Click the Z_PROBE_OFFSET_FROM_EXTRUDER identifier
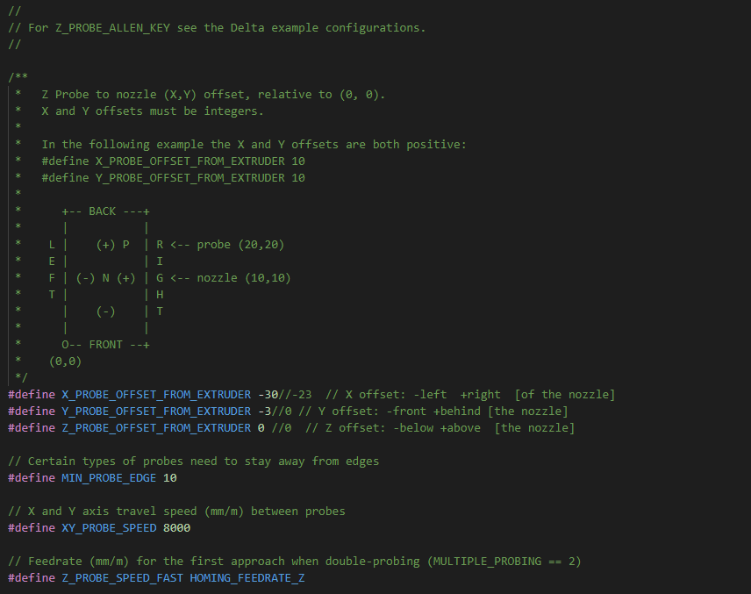 coord(154,428)
